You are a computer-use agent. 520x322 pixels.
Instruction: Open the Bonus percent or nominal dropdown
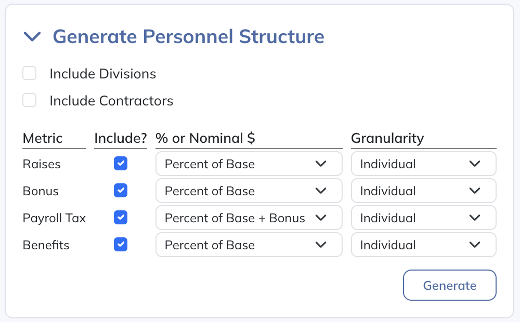point(249,191)
